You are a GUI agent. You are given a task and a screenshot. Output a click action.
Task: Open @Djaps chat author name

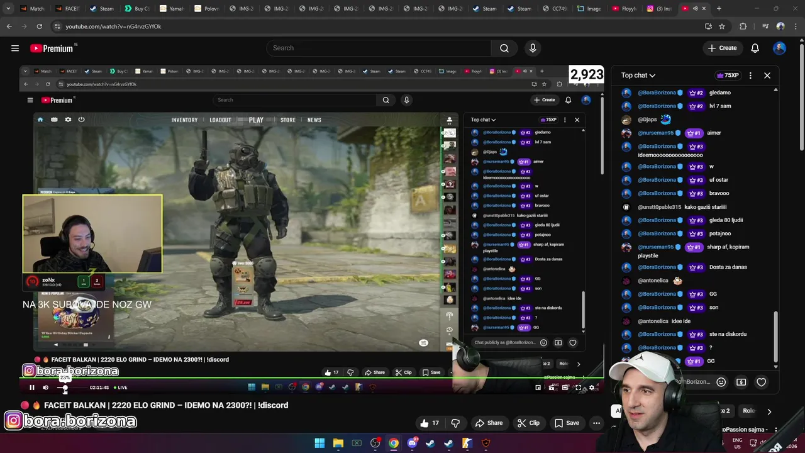(x=647, y=120)
